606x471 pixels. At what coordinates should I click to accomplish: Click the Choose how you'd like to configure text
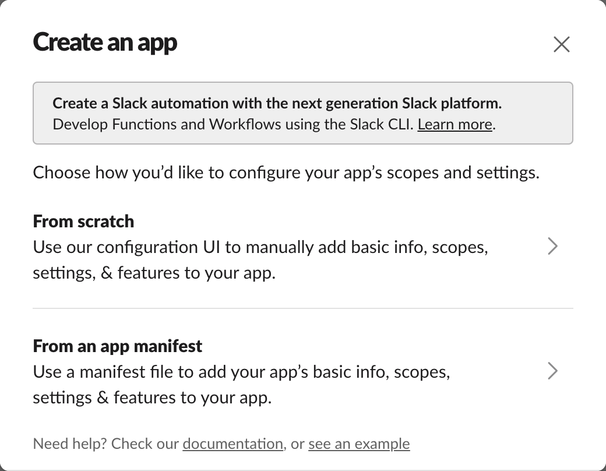[286, 173]
